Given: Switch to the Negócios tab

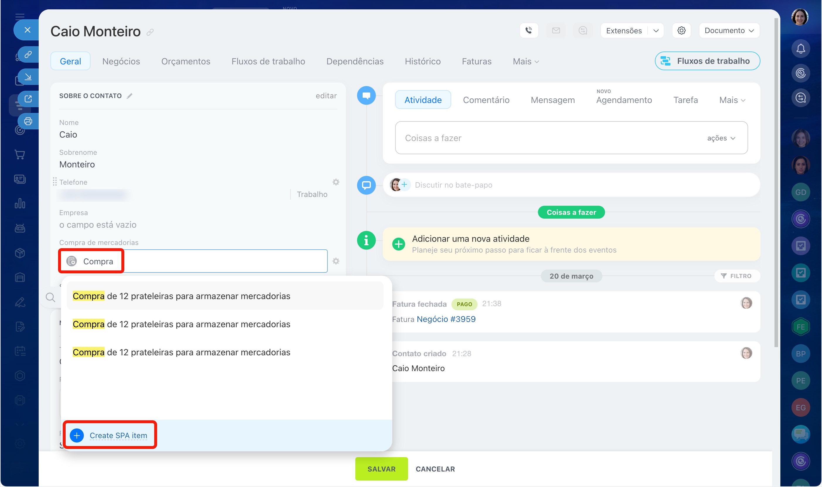Looking at the screenshot, I should tap(121, 61).
